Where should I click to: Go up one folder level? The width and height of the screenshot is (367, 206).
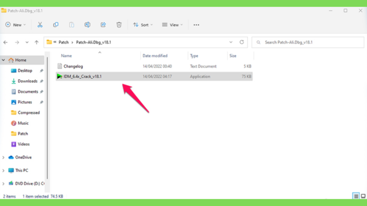point(37,42)
